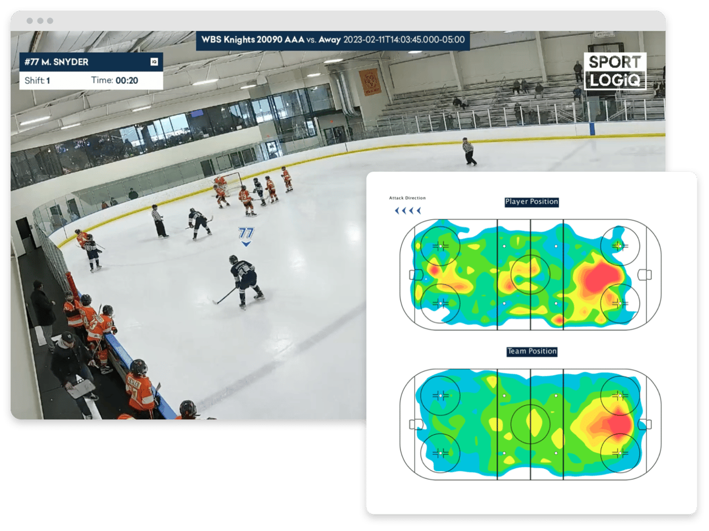Select top-left faceoff circle on Player Position rink

441,246
